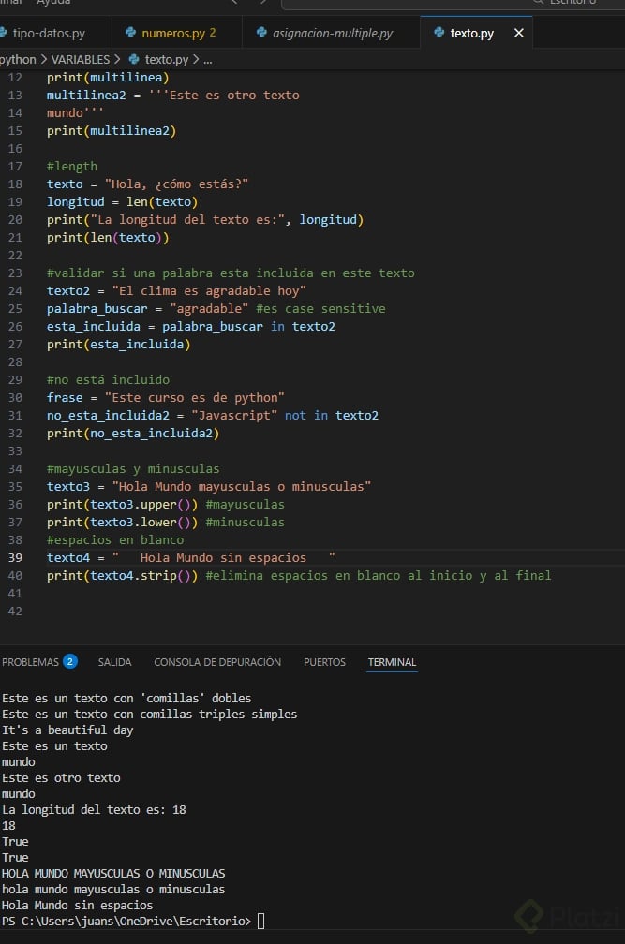Click the Python file icon in breadcrumbs
This screenshot has height=944, width=625.
click(x=134, y=59)
